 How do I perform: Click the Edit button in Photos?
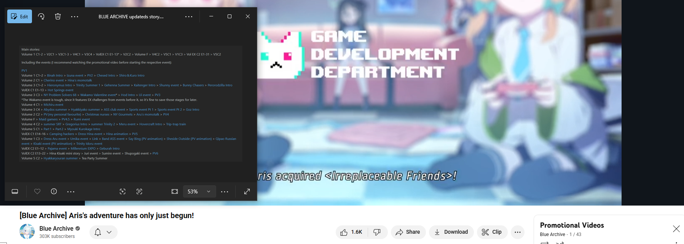tap(19, 16)
